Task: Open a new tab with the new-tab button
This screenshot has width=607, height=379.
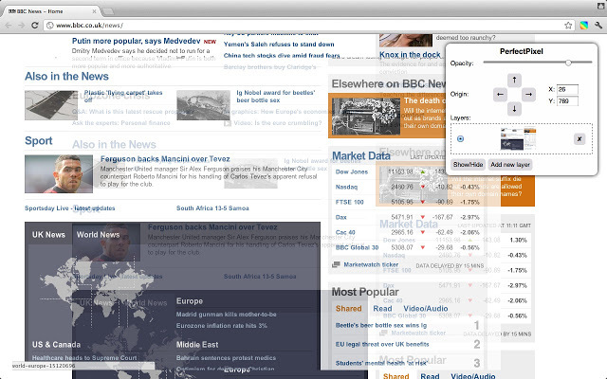Action: click(x=108, y=11)
